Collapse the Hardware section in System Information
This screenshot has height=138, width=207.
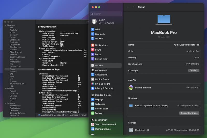(x=6, y=25)
